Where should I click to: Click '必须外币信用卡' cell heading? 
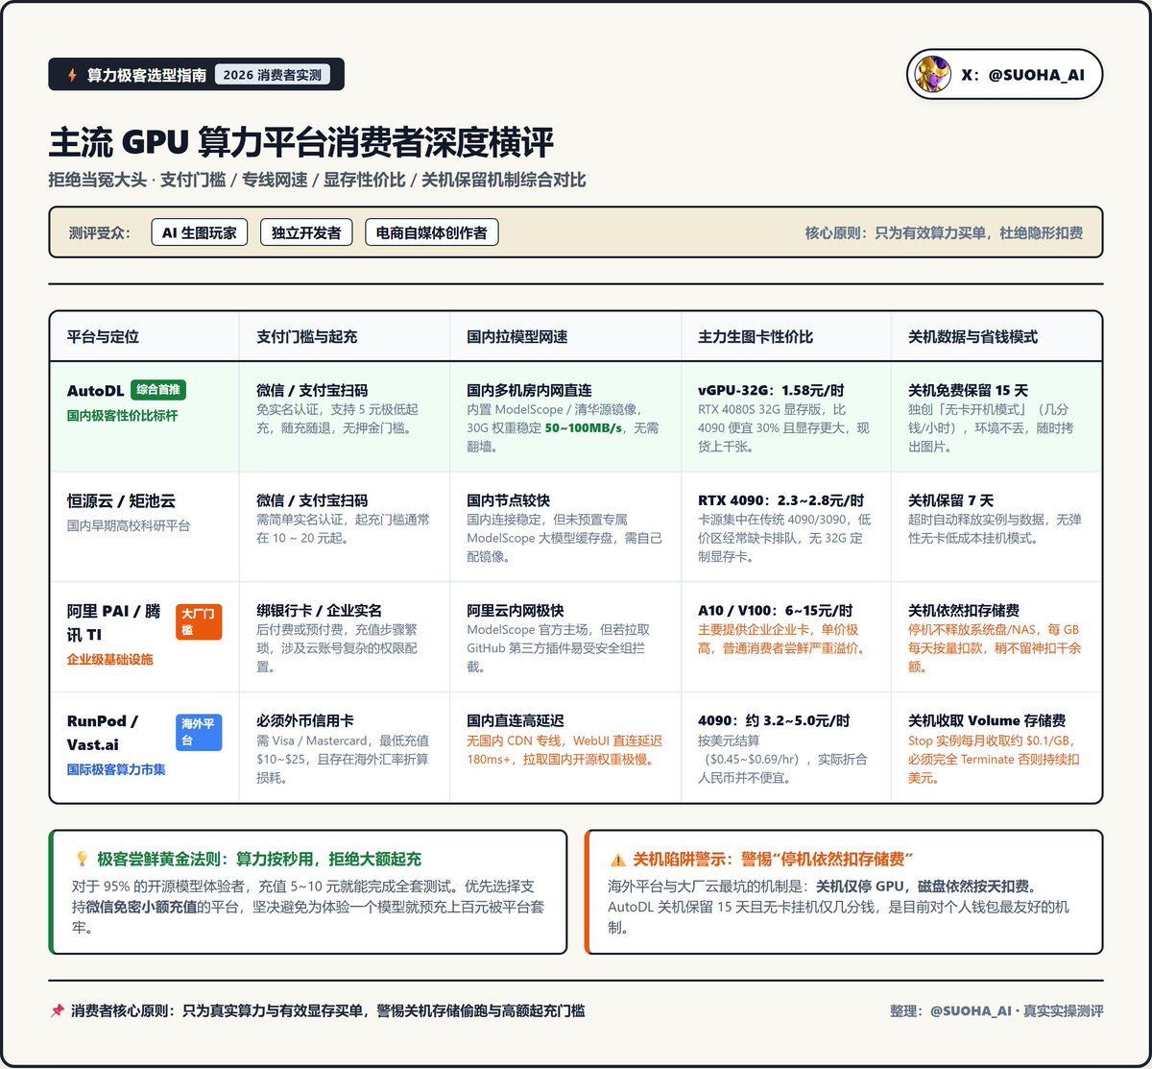click(x=305, y=720)
